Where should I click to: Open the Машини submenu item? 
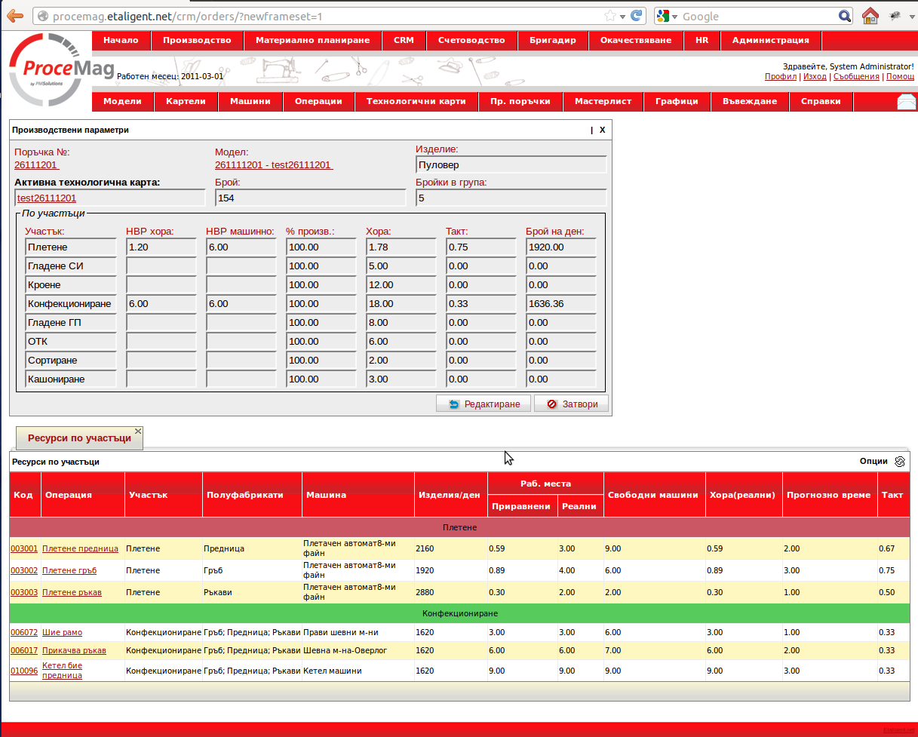(250, 101)
